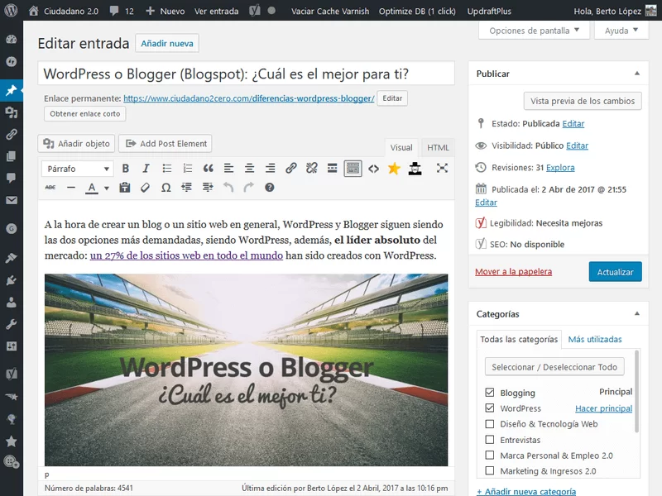The width and height of the screenshot is (662, 496).
Task: Remove link with unlink icon
Action: point(312,169)
